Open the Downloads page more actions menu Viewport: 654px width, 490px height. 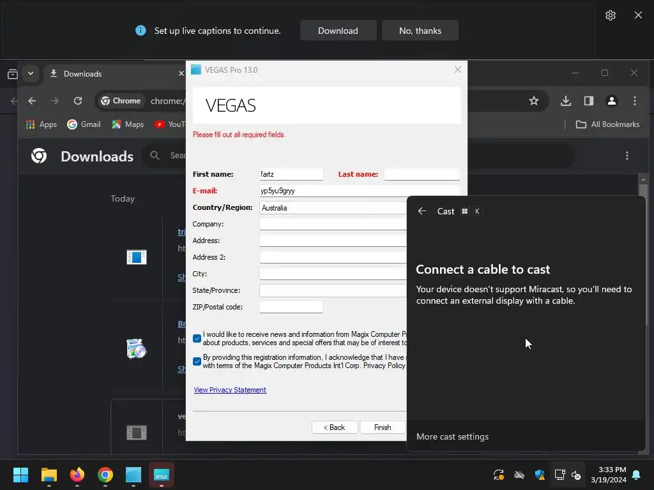tap(627, 156)
